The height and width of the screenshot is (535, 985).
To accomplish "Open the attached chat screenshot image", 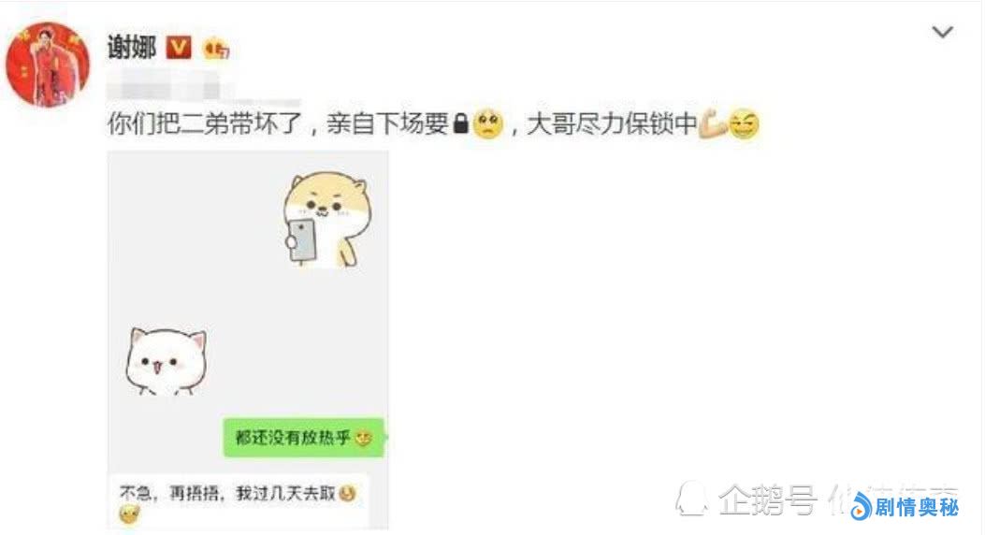I will tap(248, 340).
